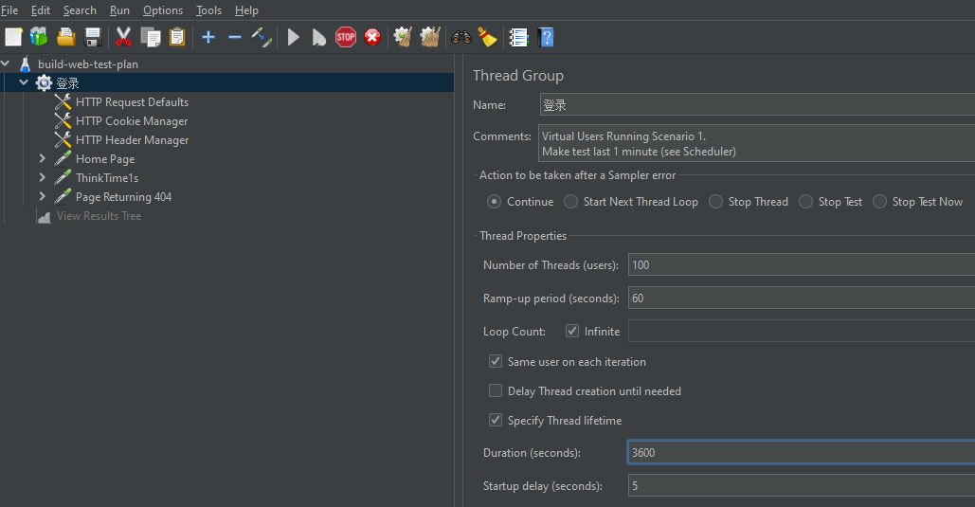Select build-web-test-plan root label

coord(88,64)
